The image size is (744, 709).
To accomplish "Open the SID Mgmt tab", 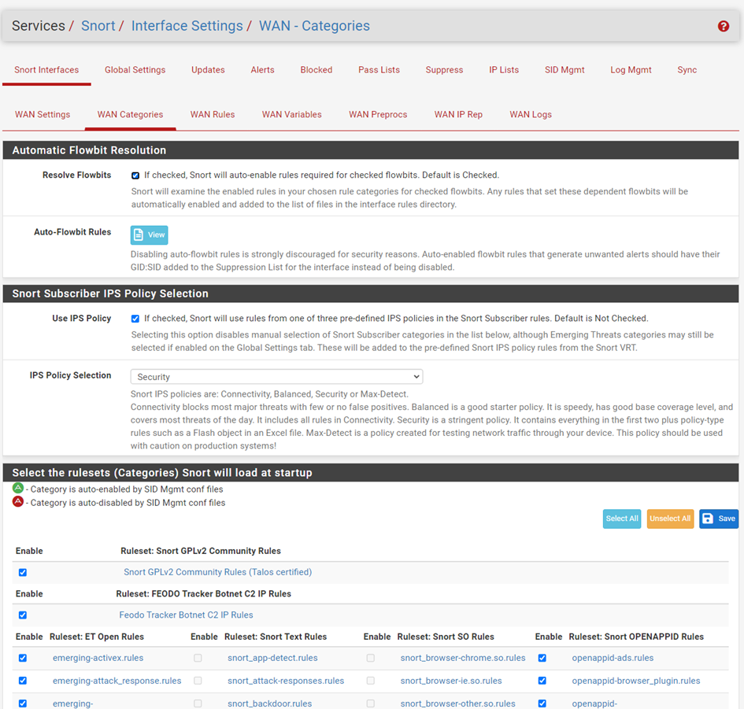I will [x=564, y=70].
